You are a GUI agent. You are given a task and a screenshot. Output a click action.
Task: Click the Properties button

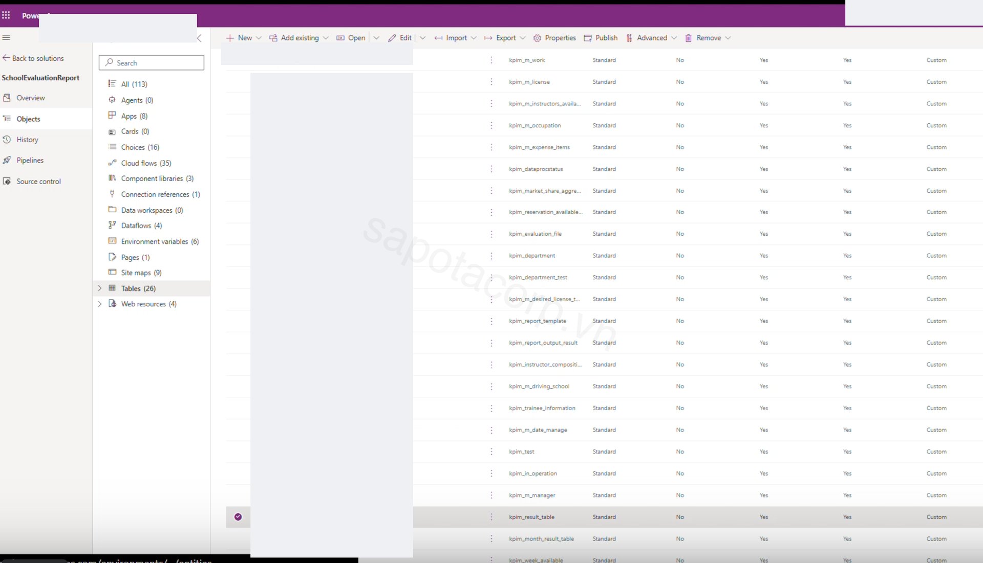coord(554,38)
